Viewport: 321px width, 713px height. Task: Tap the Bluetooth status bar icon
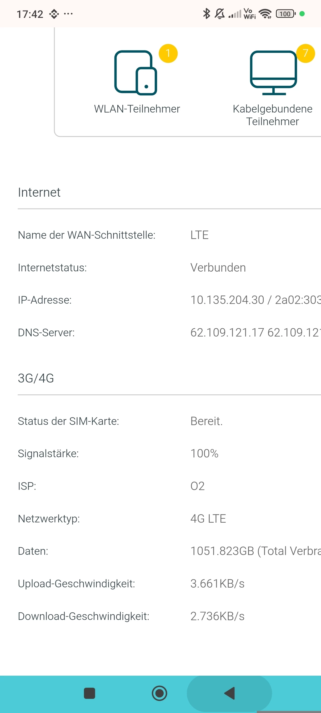[x=206, y=14]
